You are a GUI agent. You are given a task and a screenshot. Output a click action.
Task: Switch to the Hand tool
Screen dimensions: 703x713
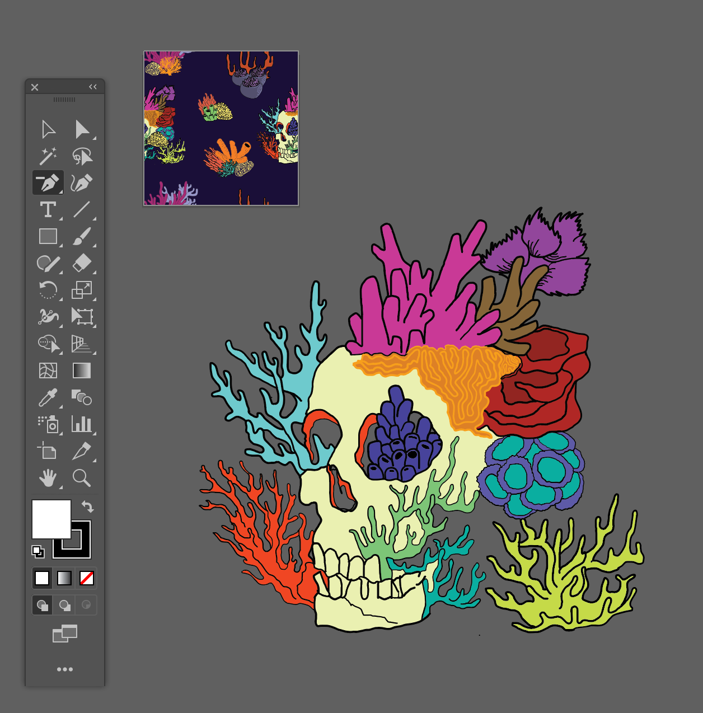[48, 478]
